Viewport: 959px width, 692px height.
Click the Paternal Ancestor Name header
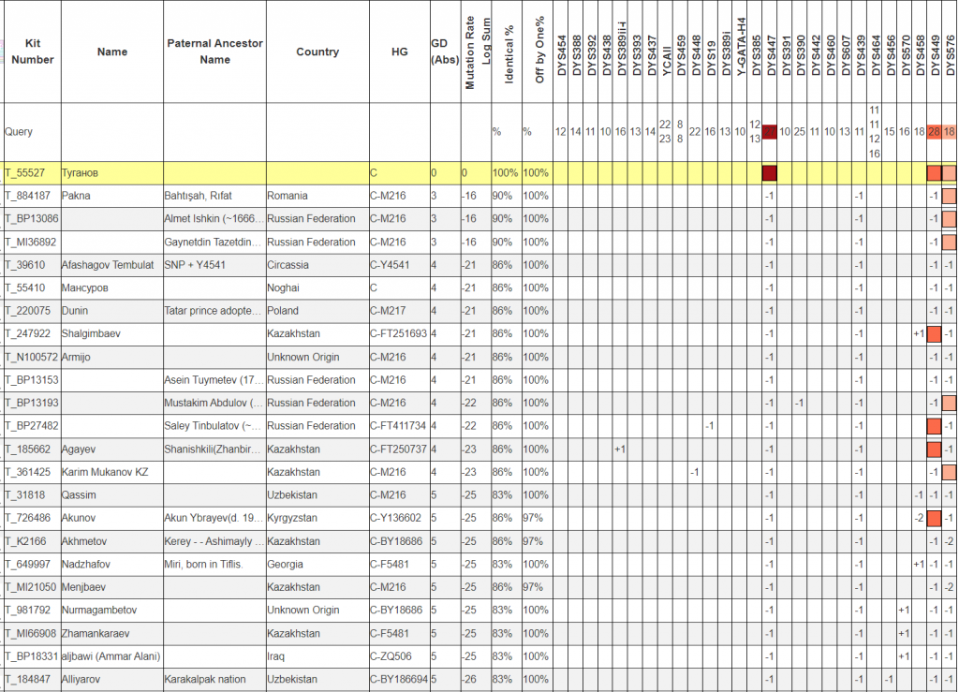tap(214, 52)
